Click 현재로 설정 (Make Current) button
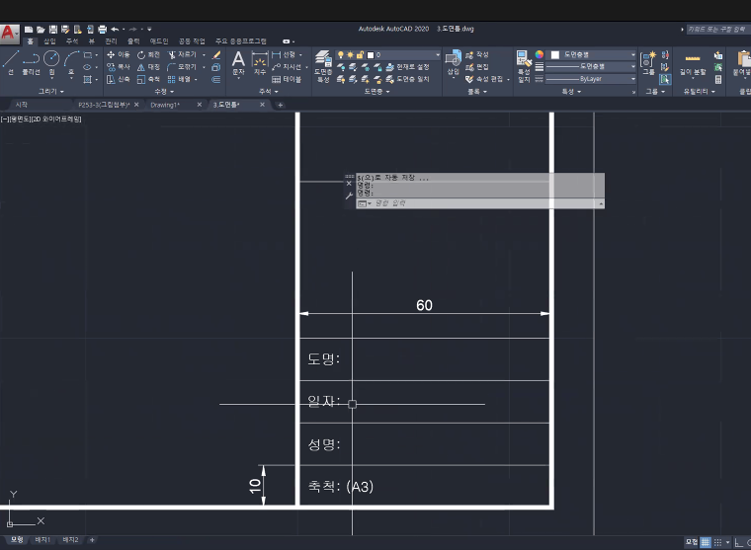 [407, 67]
